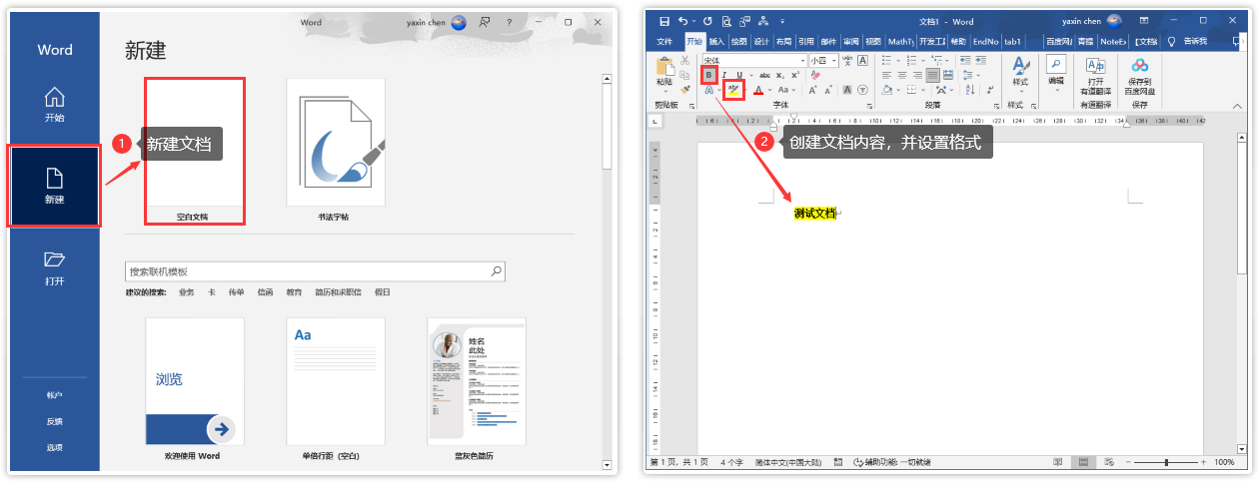Viewport: 1259px width, 482px height.
Task: Toggle Bold formatting button
Action: pos(708,75)
